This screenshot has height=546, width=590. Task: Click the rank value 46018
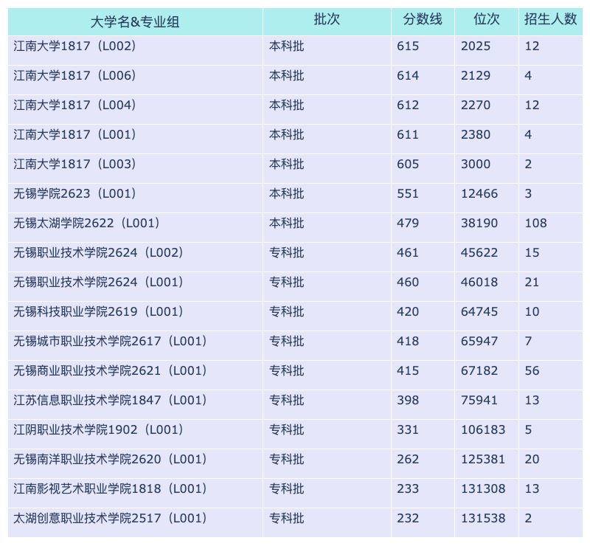click(479, 283)
